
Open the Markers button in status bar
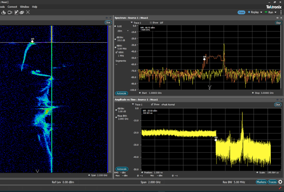pyautogui.click(x=261, y=182)
